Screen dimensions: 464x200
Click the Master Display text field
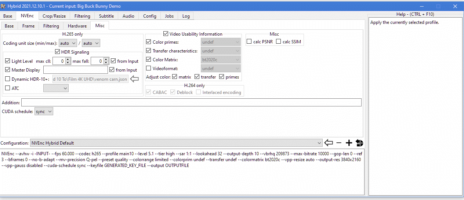[75, 70]
